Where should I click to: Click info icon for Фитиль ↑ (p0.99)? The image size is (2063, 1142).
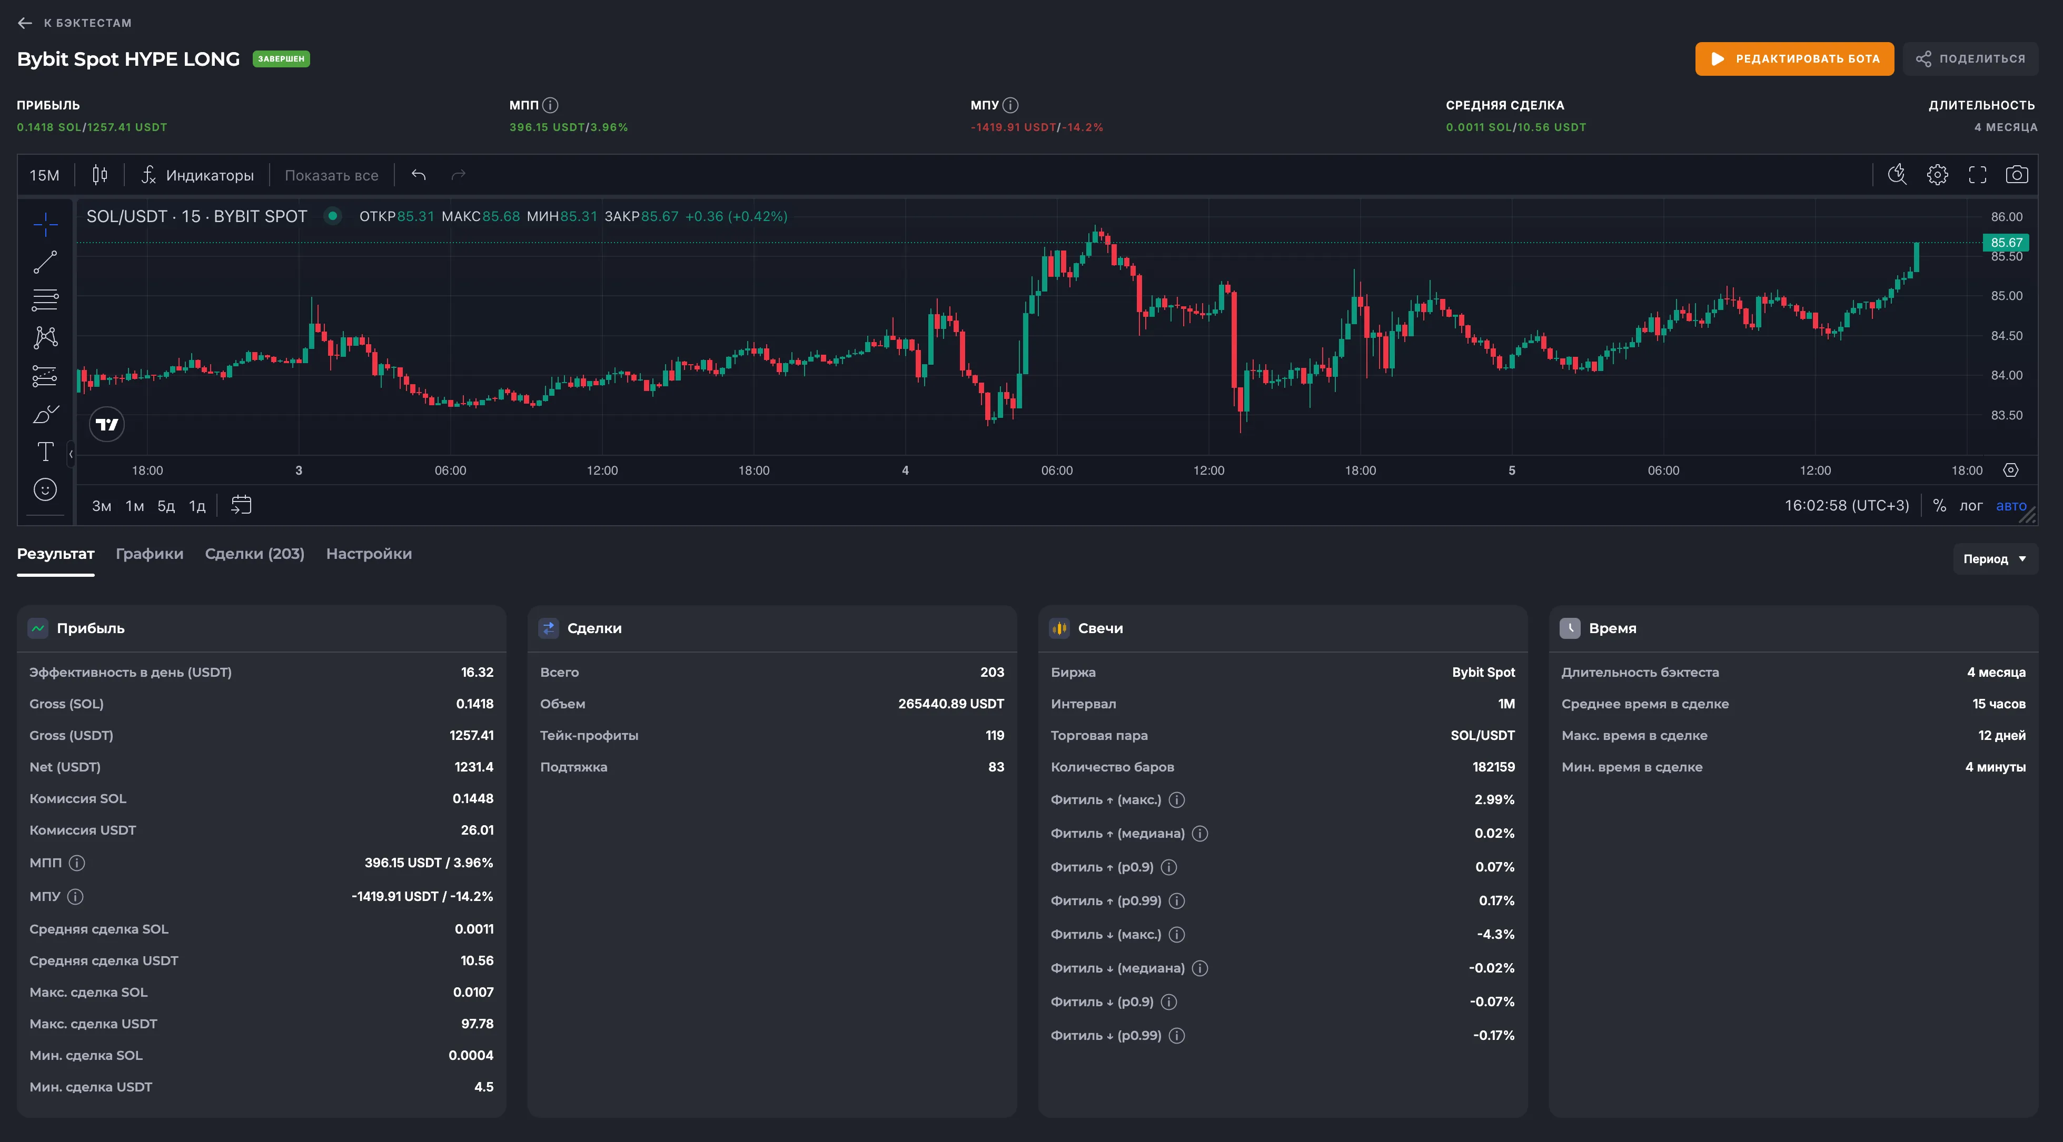click(1176, 900)
